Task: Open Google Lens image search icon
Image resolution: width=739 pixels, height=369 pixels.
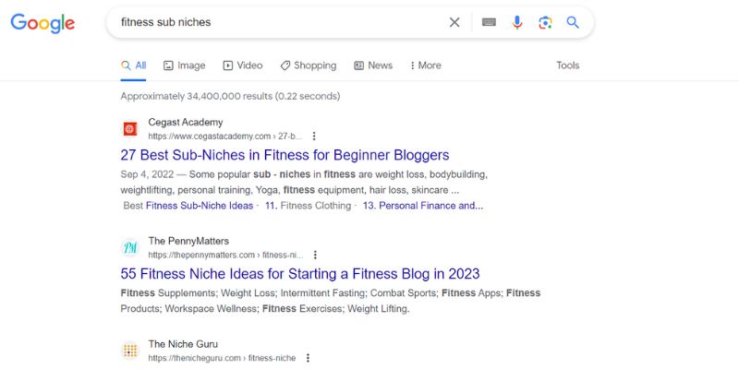Action: point(545,22)
